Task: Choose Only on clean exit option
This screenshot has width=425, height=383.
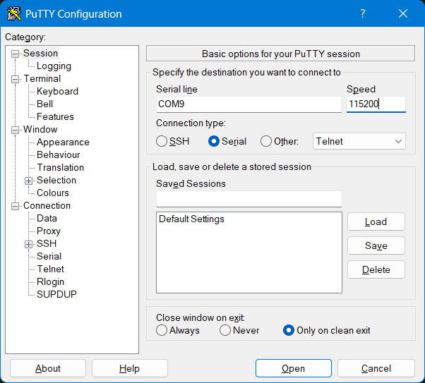Action: pyautogui.click(x=288, y=331)
